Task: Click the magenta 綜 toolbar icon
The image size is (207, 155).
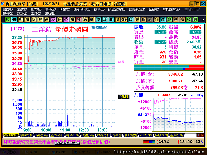Action: click(x=66, y=20)
